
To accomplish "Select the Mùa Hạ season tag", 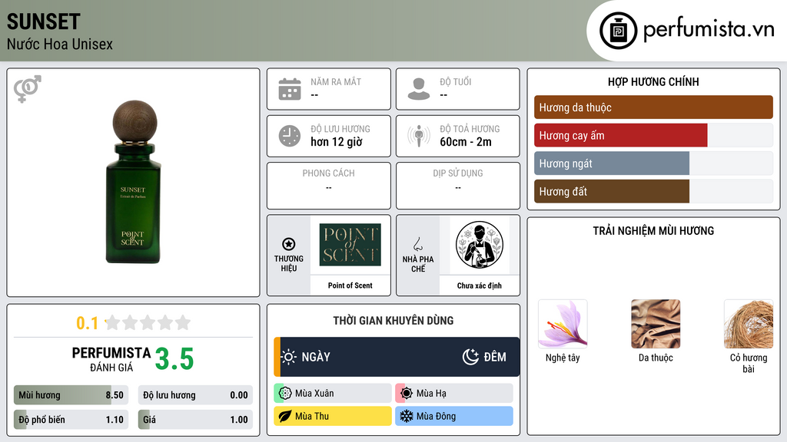I will pos(454,394).
